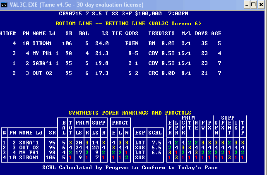Click the 5-2 odds value
The image size is (267, 175).
133,73
